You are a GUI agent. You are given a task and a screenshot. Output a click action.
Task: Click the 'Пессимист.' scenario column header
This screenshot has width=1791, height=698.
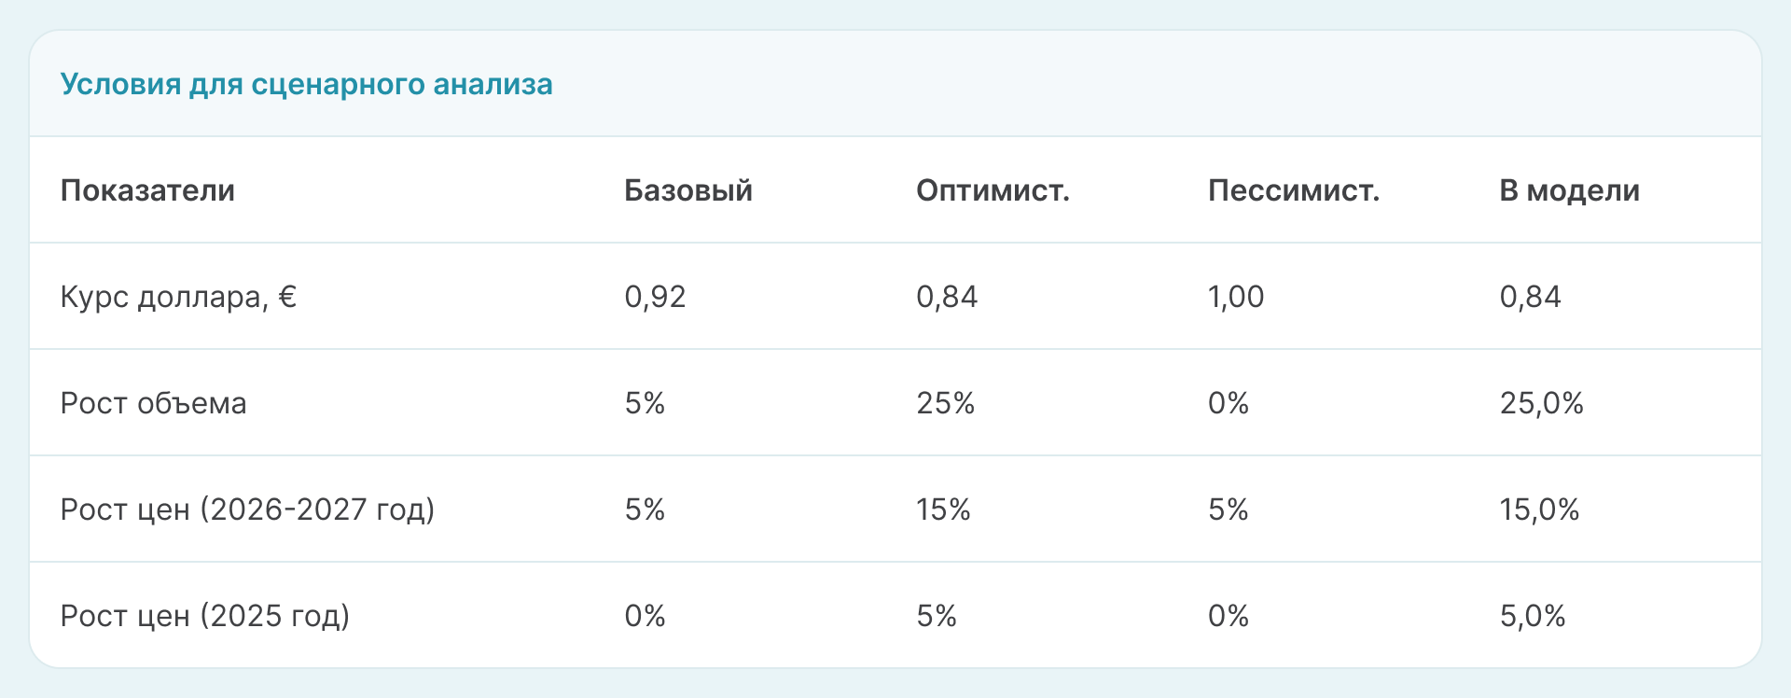point(1293,190)
